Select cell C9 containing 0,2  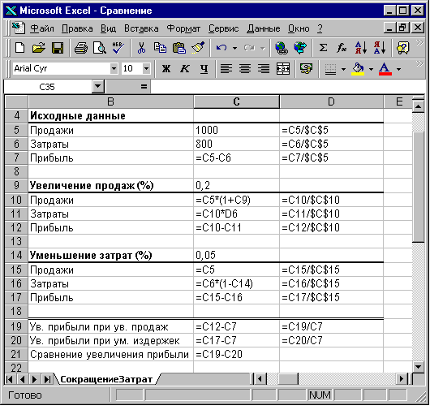[x=236, y=186]
